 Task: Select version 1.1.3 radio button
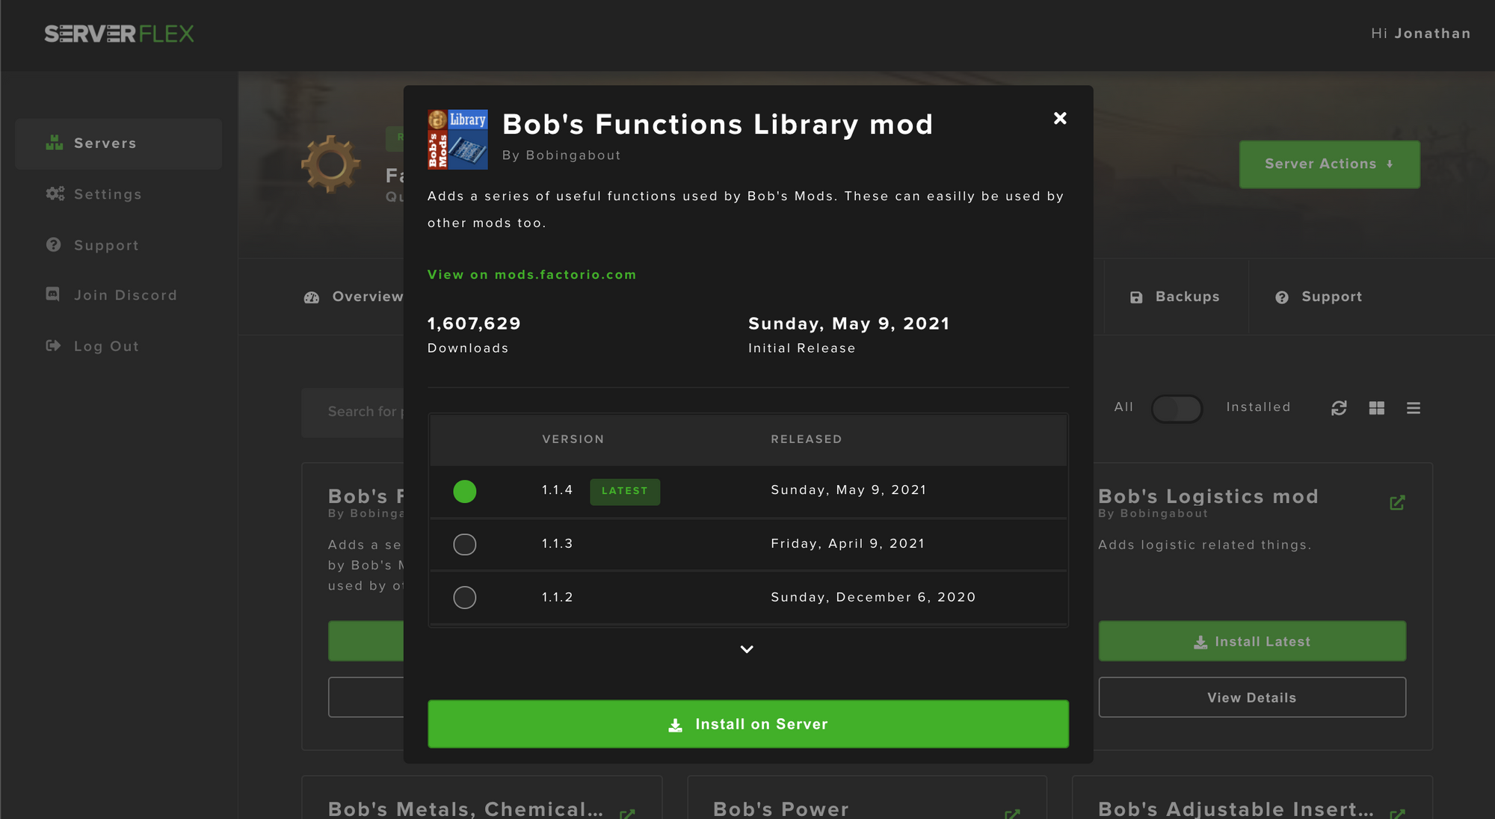click(464, 544)
